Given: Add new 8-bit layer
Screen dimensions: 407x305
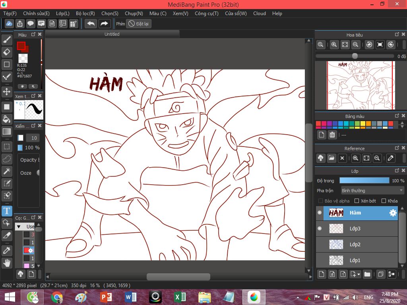Looking at the screenshot, I should click(332, 274).
